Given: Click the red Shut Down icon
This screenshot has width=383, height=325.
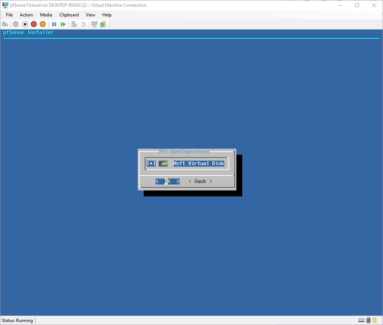Looking at the screenshot, I should coord(34,24).
